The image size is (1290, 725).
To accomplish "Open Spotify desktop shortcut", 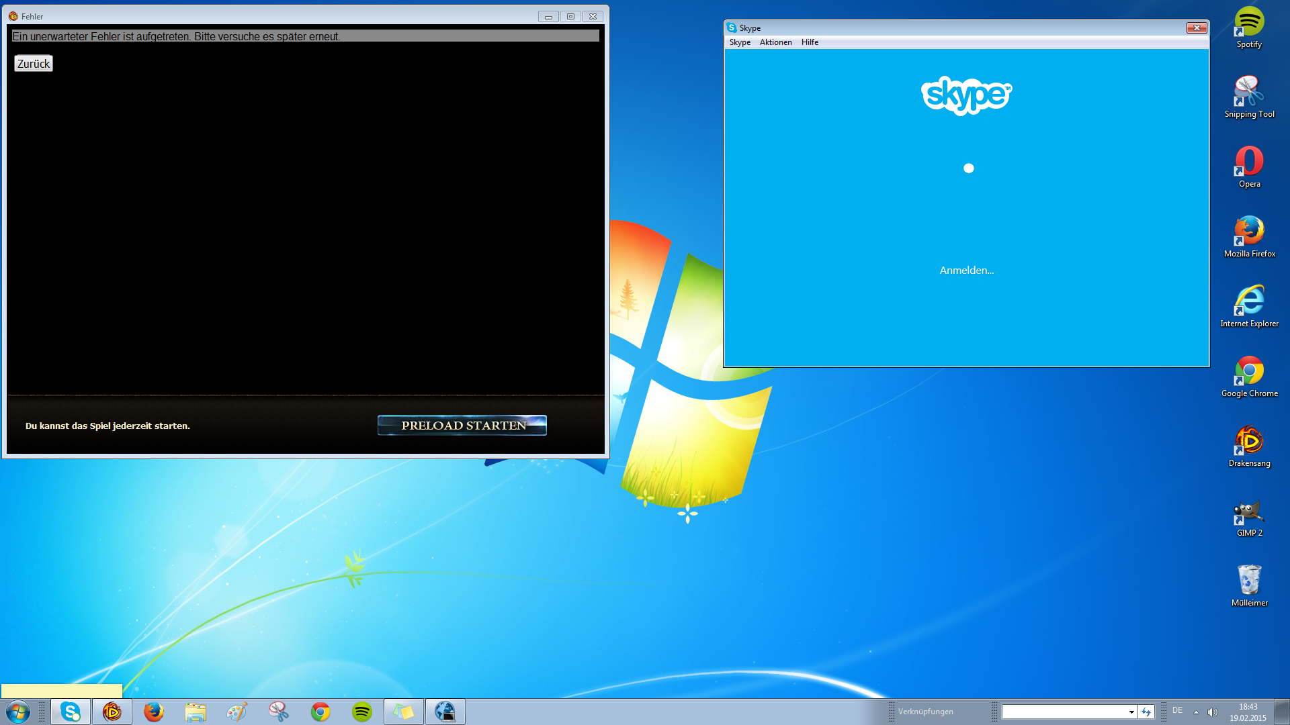I will (x=1249, y=28).
